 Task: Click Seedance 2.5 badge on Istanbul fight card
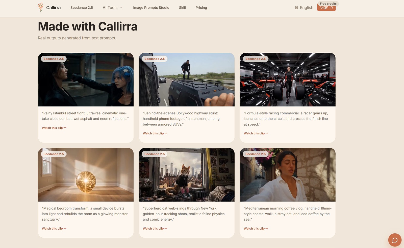click(54, 59)
